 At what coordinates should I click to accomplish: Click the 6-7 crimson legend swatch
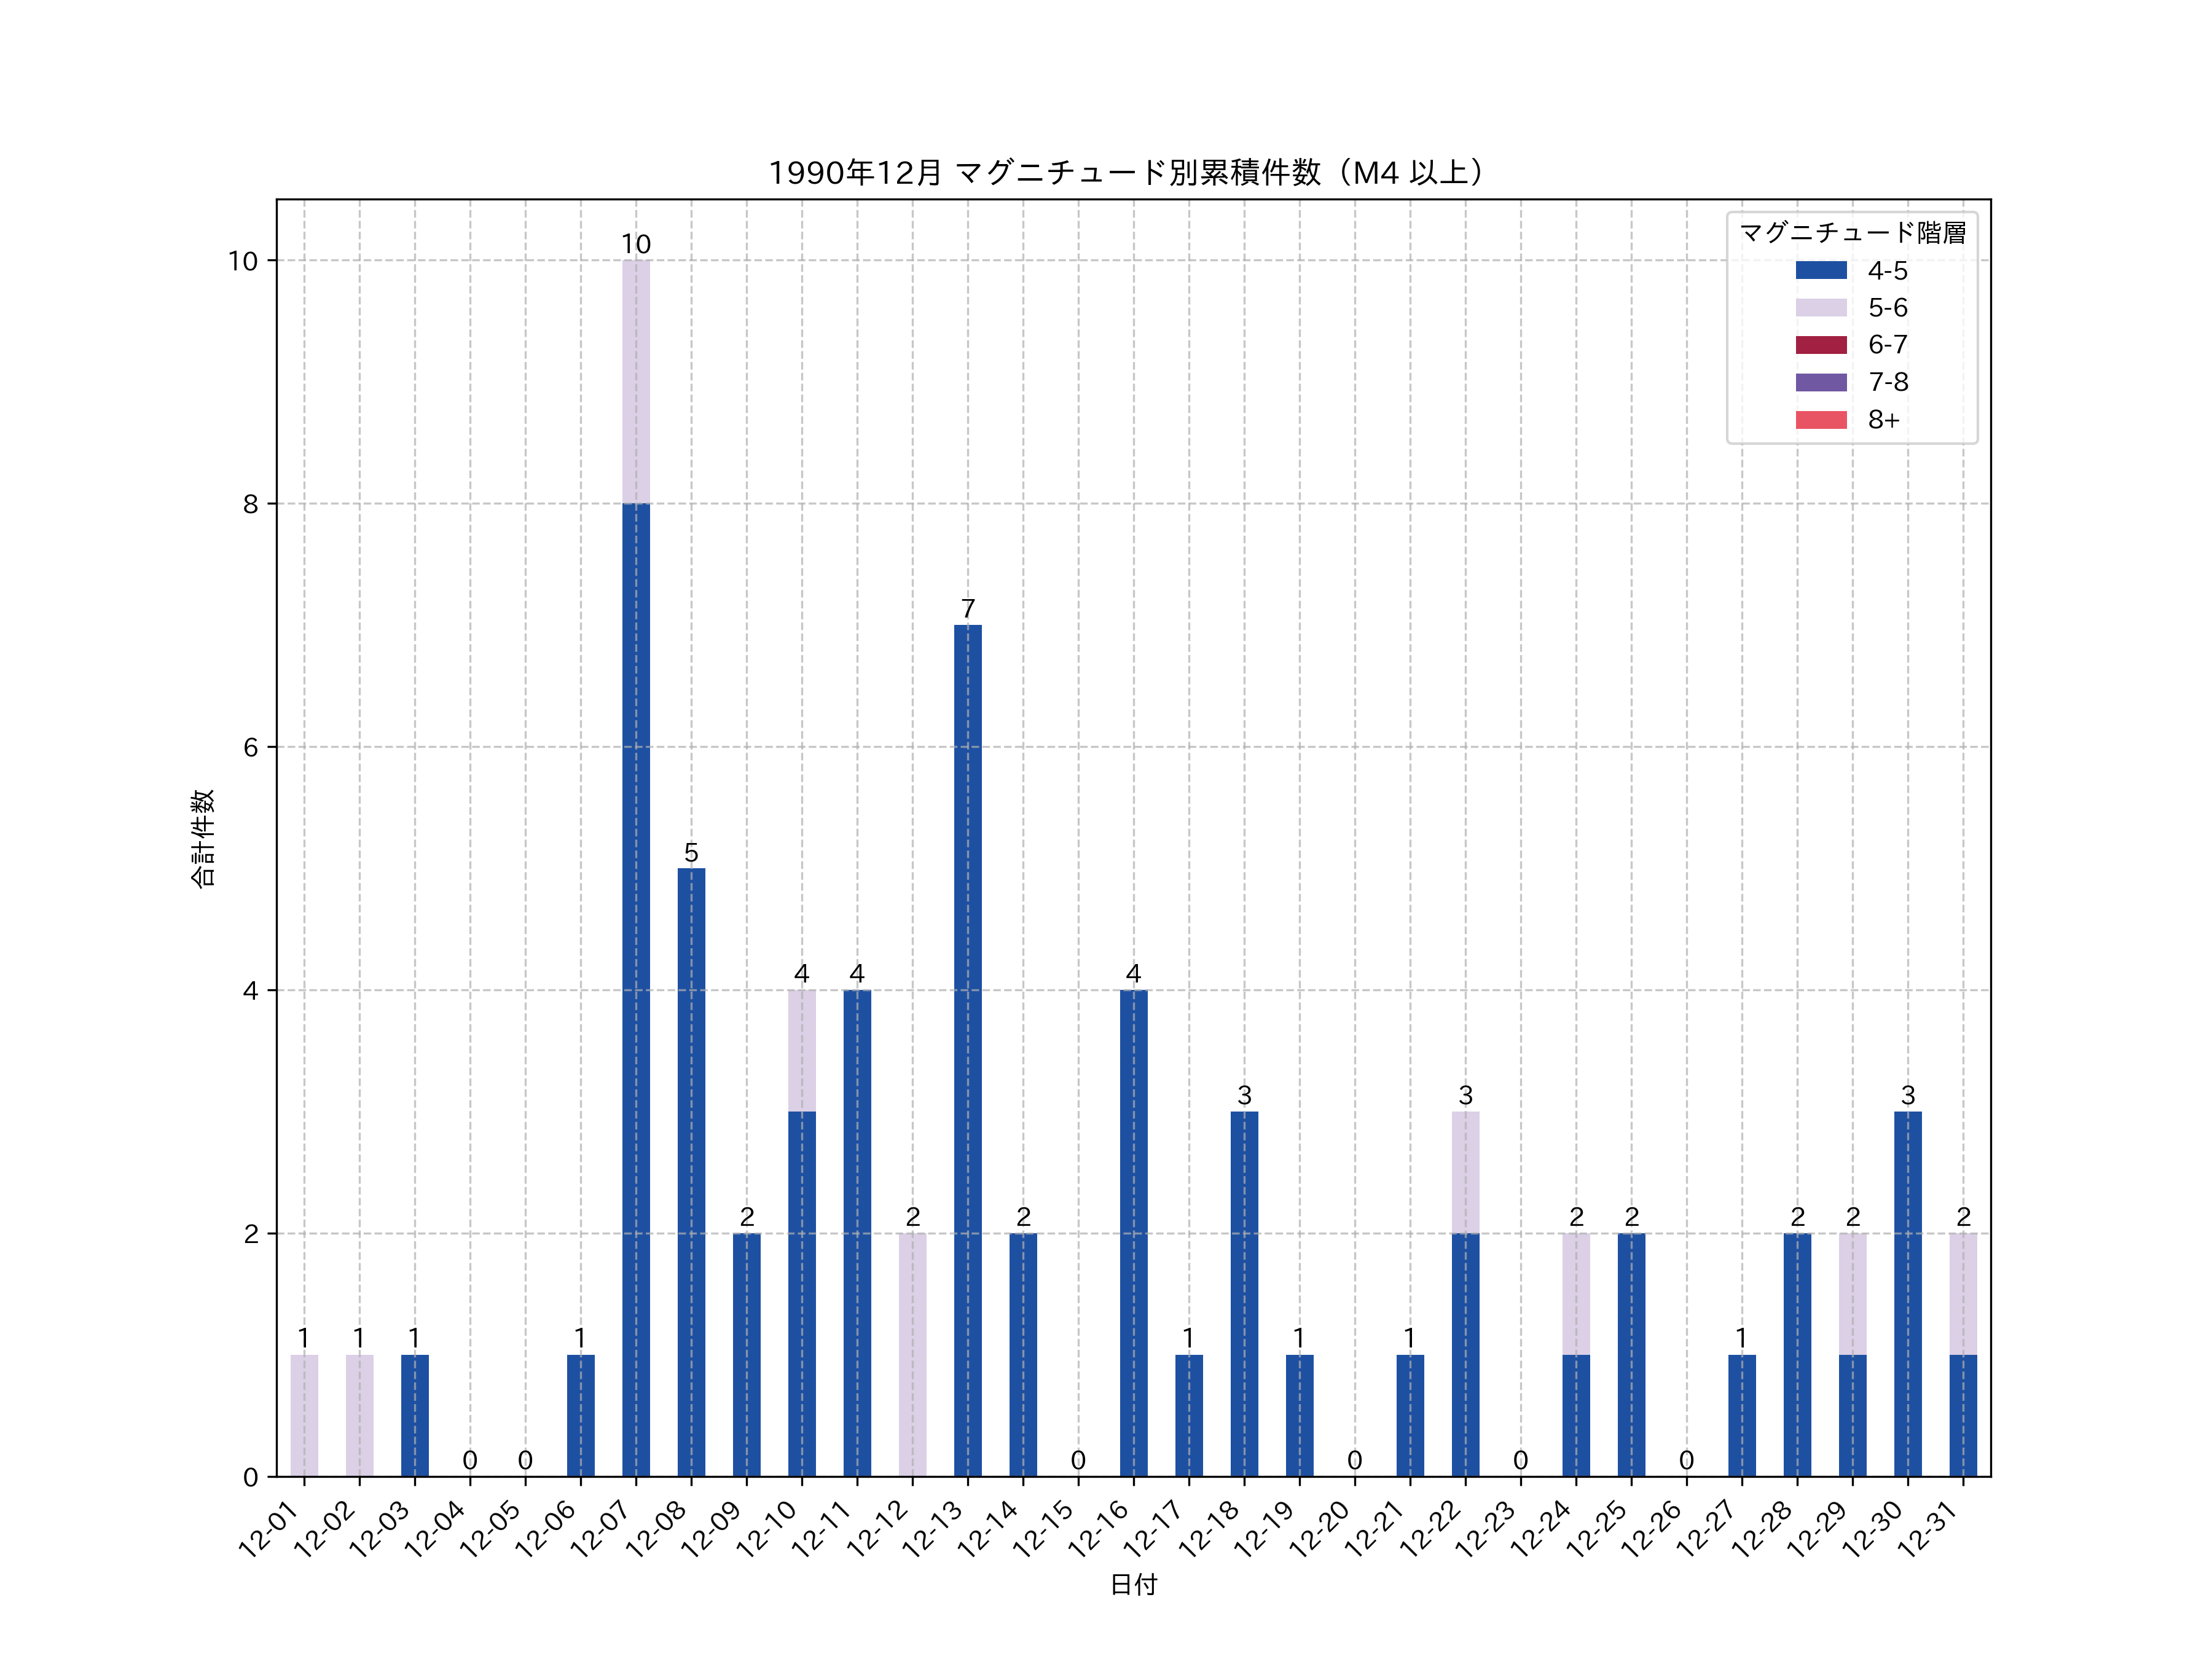coord(1820,345)
